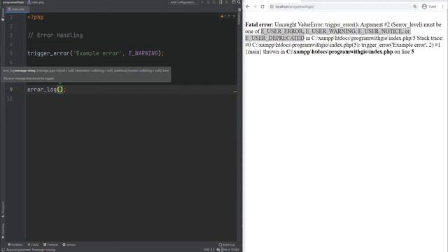
Task: Click the parameter info tooltip
Action: tap(86, 74)
